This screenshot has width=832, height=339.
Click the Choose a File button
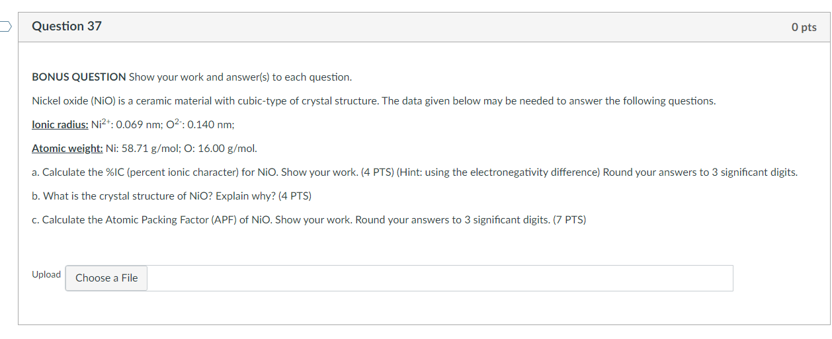pyautogui.click(x=106, y=278)
